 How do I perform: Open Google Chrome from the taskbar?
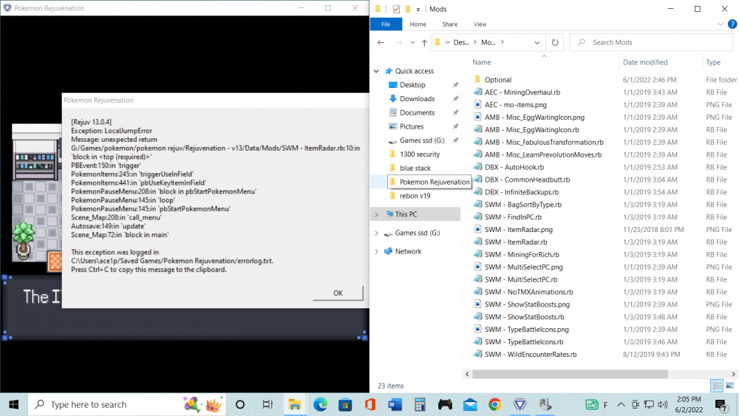pyautogui.click(x=494, y=404)
